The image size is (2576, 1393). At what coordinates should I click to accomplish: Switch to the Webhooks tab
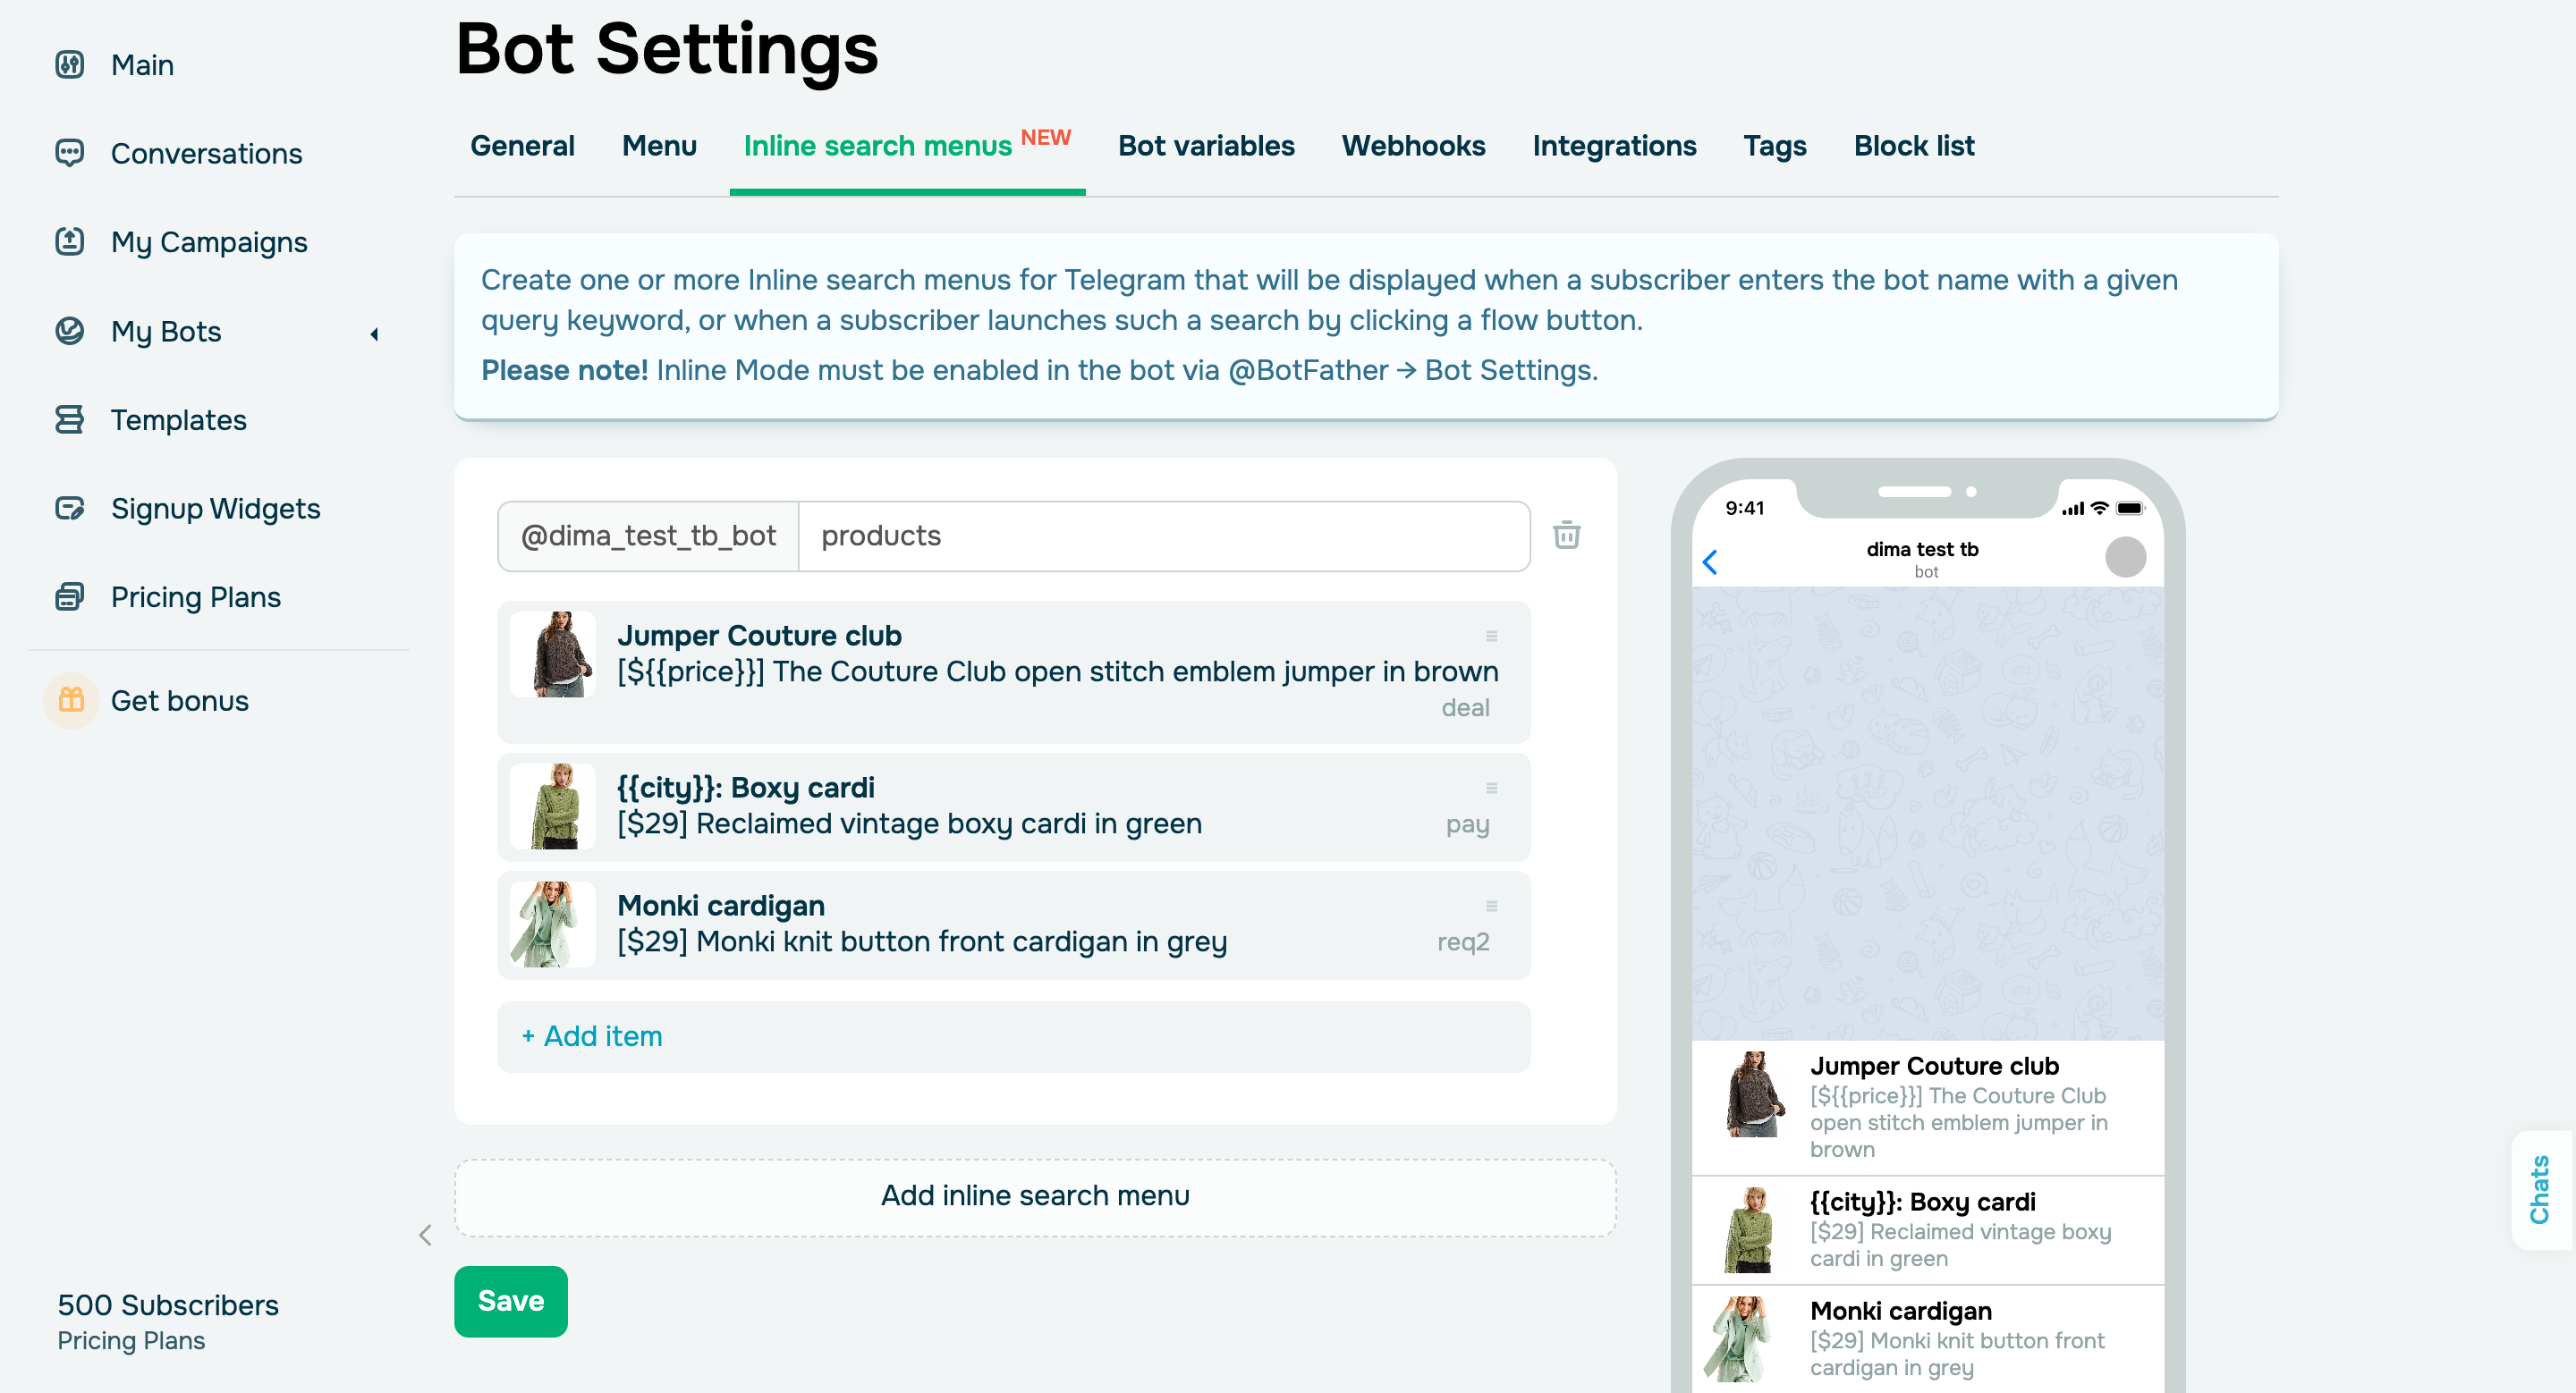(x=1413, y=146)
